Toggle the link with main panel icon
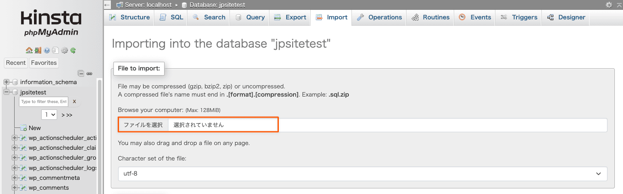 [89, 73]
